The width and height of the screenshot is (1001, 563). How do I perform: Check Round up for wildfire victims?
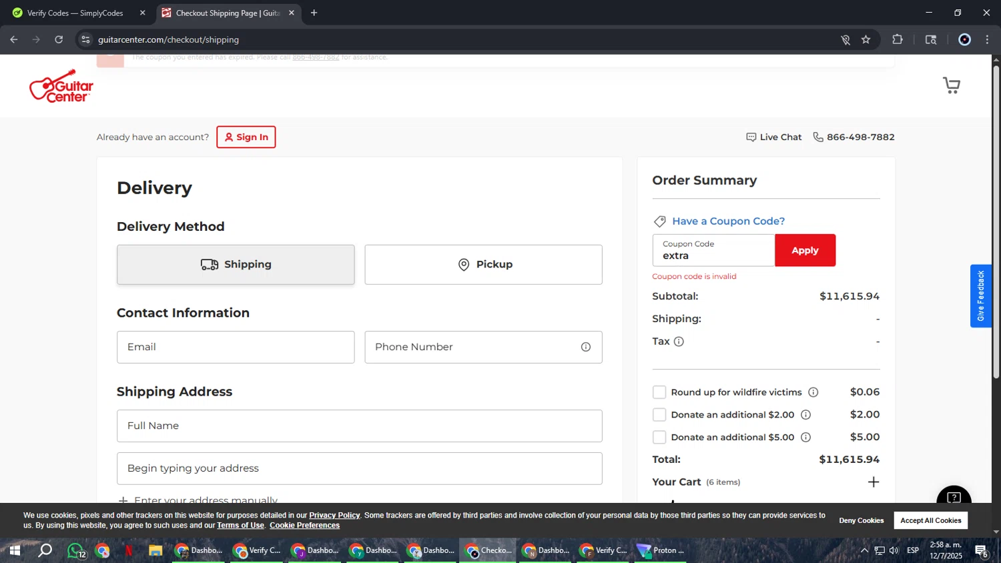(x=659, y=392)
